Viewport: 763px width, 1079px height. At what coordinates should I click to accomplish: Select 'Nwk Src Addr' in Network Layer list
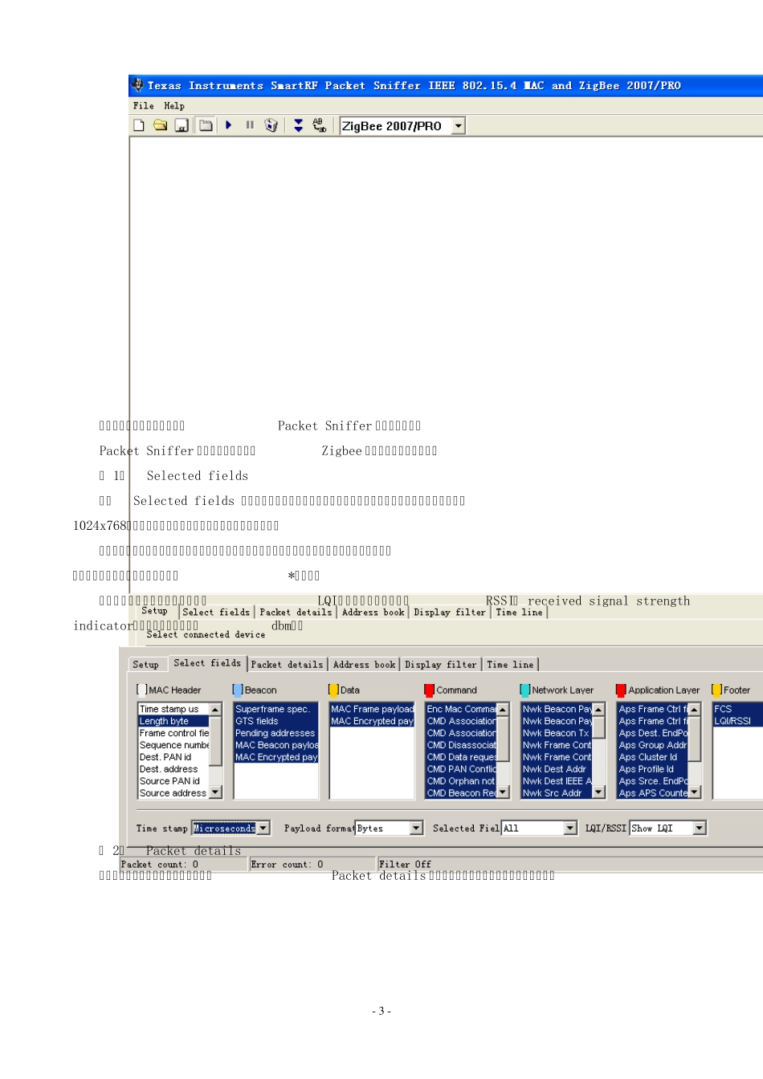557,793
